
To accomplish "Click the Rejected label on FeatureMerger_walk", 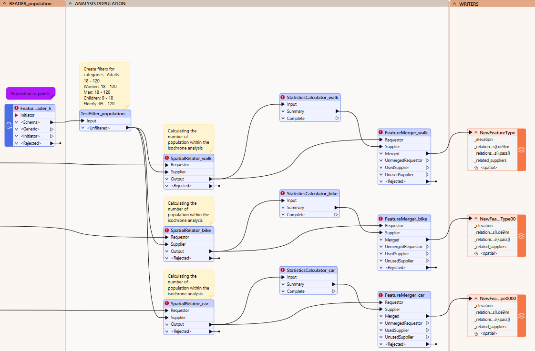I will point(395,181).
